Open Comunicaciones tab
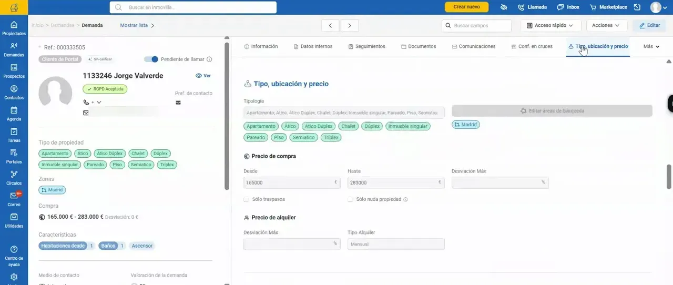Screen dimensions: 673x285 [473, 46]
